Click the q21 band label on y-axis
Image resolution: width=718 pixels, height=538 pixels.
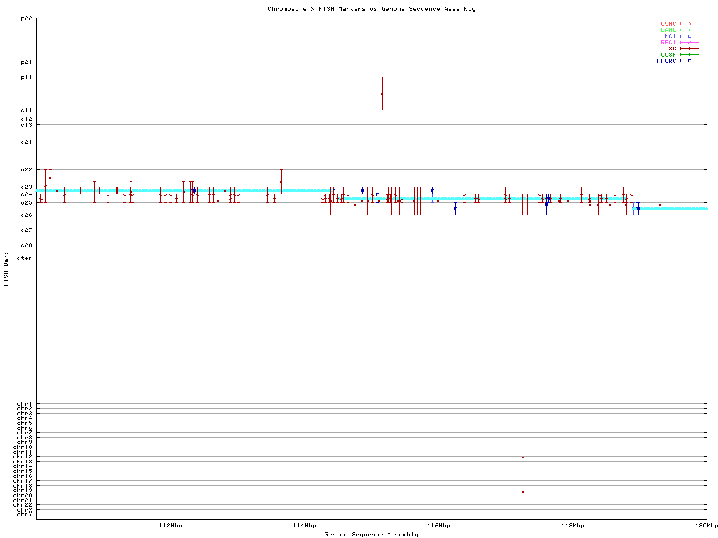coord(26,142)
